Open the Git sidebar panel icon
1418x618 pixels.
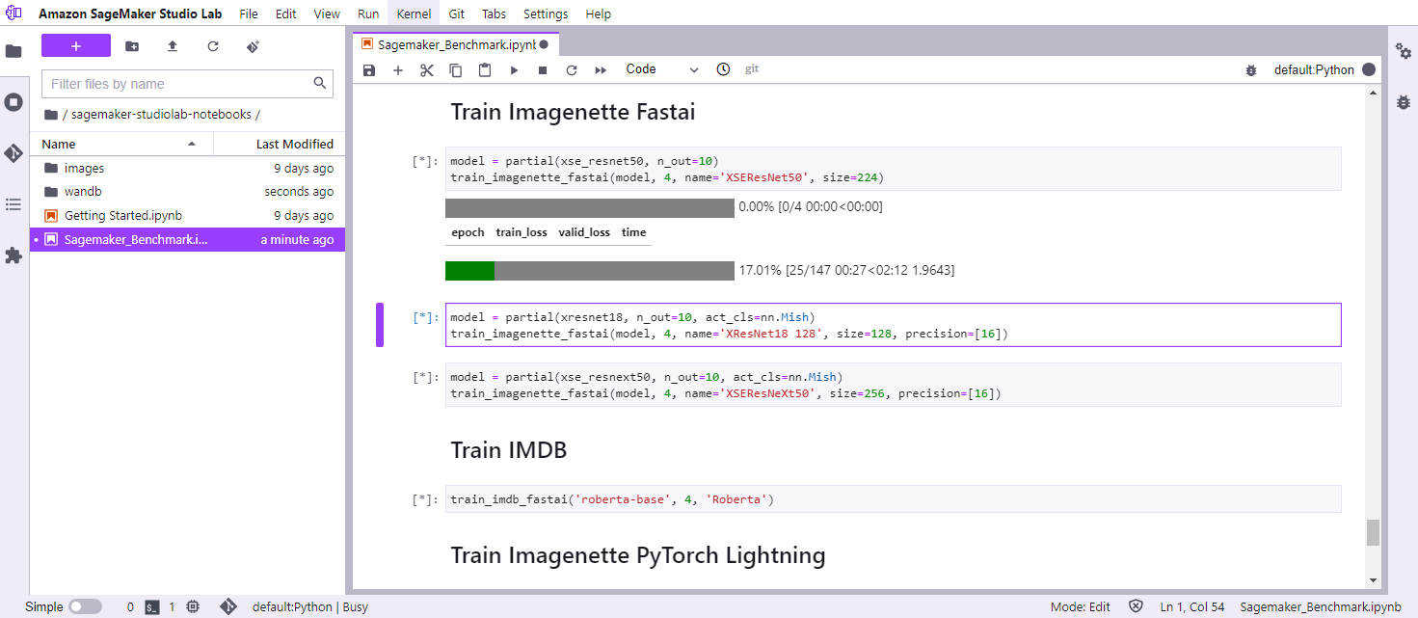pyautogui.click(x=13, y=153)
